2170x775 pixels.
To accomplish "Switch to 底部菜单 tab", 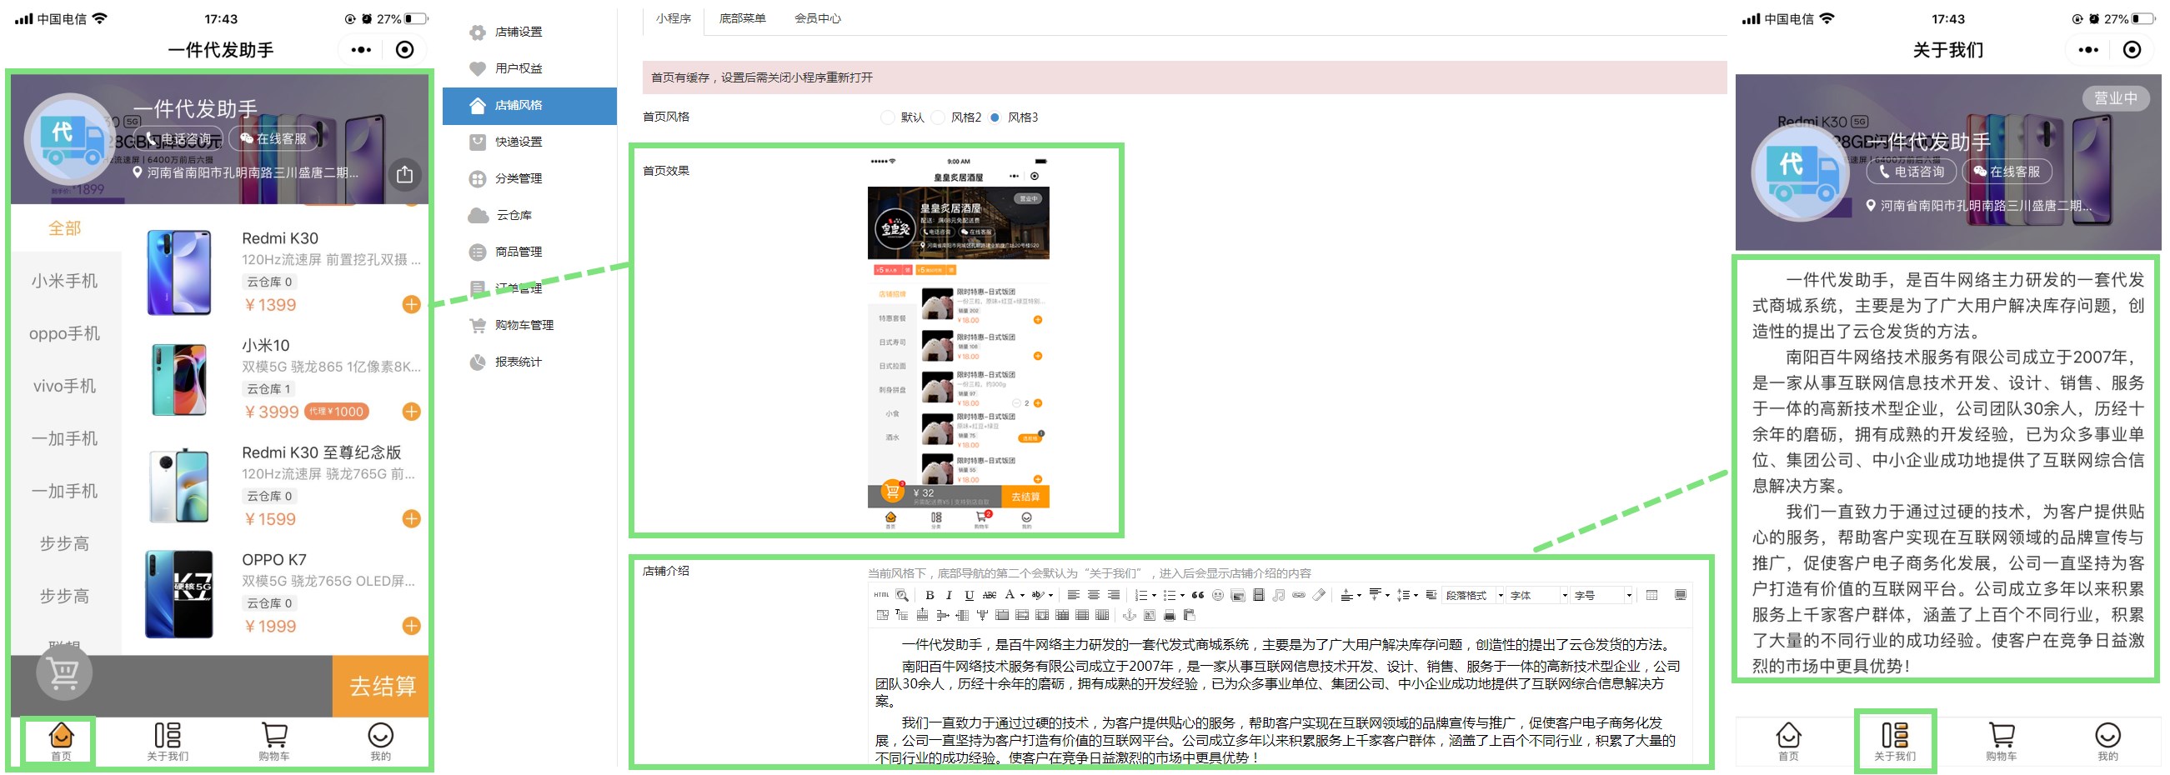I will tap(742, 17).
